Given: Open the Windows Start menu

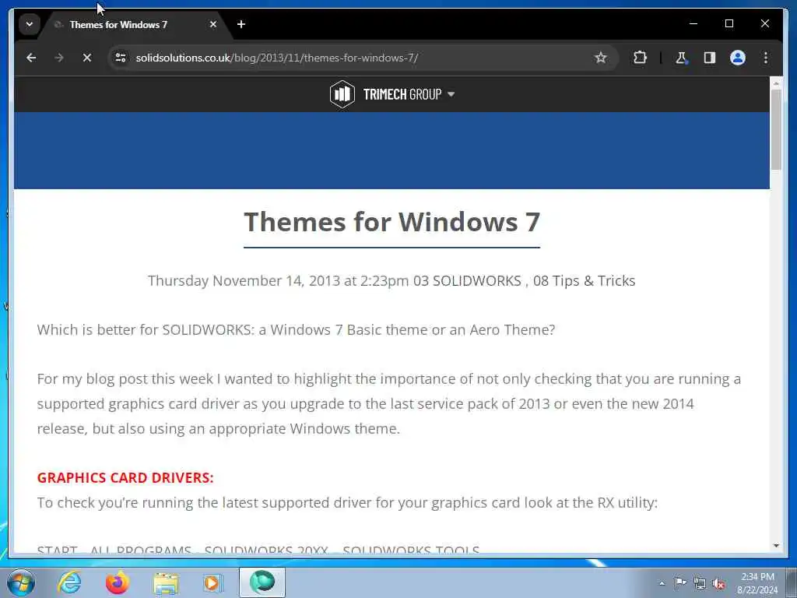Looking at the screenshot, I should (21, 582).
